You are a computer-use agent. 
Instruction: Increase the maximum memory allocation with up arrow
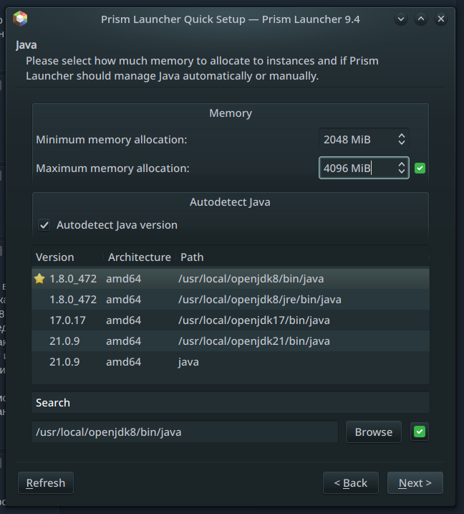(x=402, y=164)
